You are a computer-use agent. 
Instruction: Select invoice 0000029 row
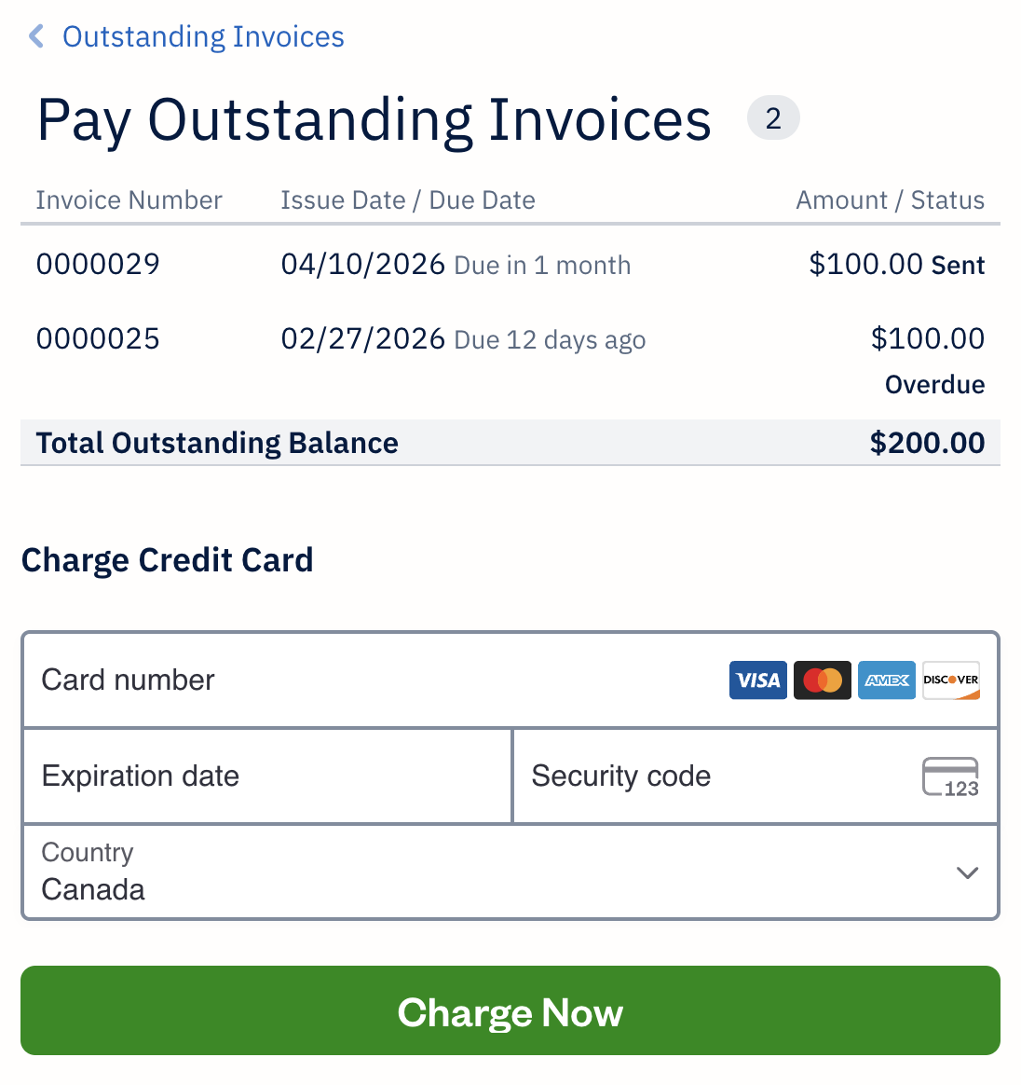(510, 265)
